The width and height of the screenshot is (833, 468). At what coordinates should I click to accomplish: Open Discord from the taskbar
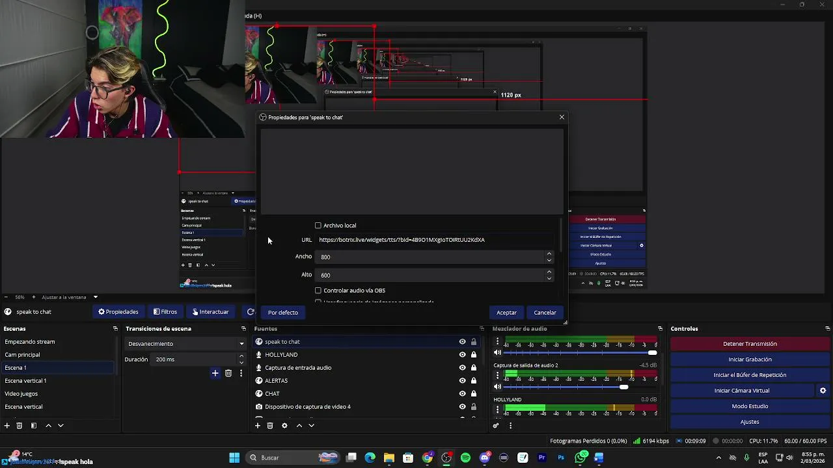485,458
